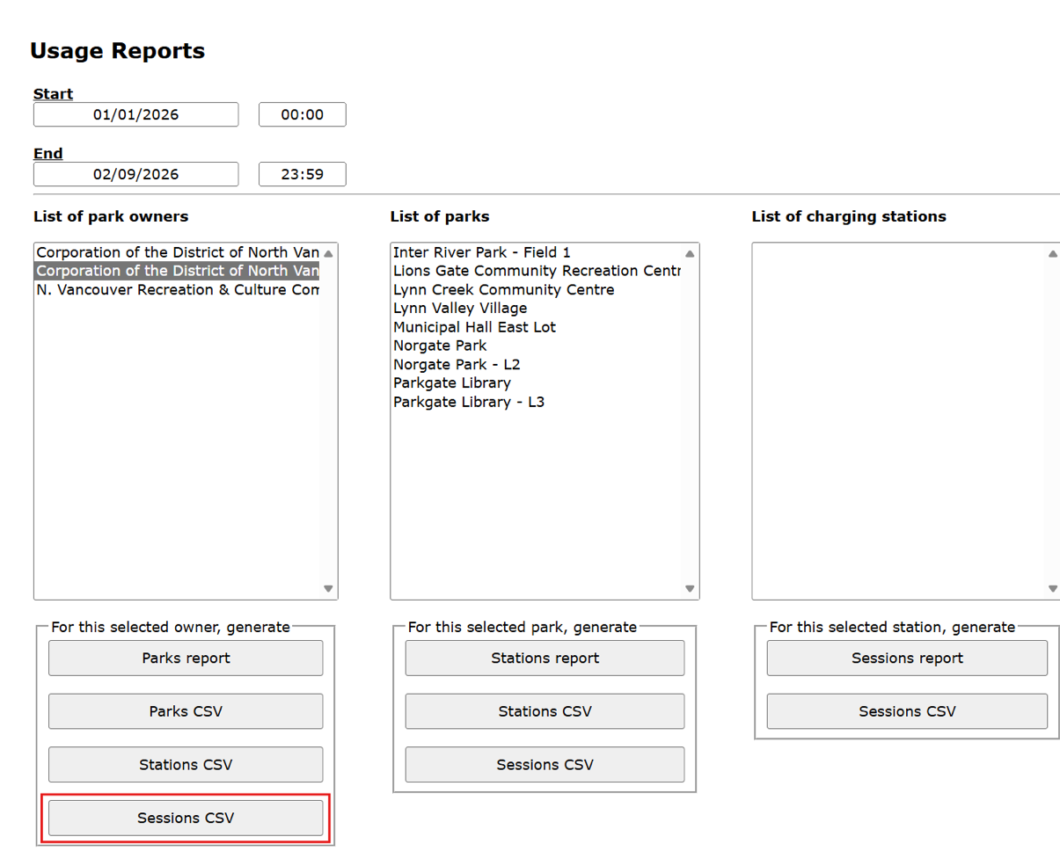Viewport: 1060px width, 866px height.
Task: Click the parks list scroll-up arrow
Action: click(x=690, y=253)
